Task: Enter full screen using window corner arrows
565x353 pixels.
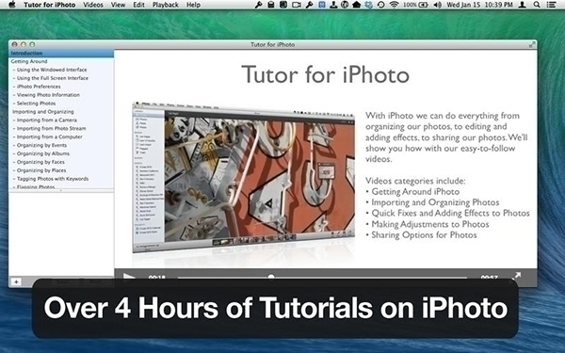Action: click(532, 44)
